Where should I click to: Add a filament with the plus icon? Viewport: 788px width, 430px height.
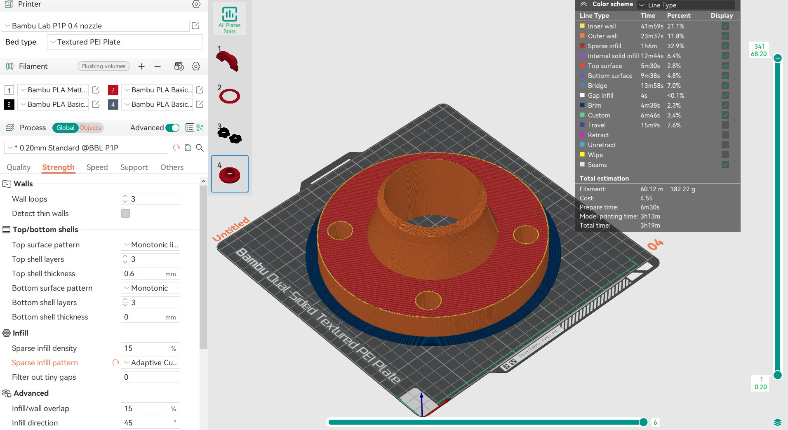pos(141,66)
